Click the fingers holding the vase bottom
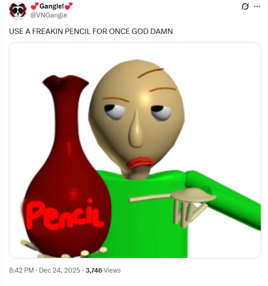The width and height of the screenshot is (268, 286). tap(64, 251)
